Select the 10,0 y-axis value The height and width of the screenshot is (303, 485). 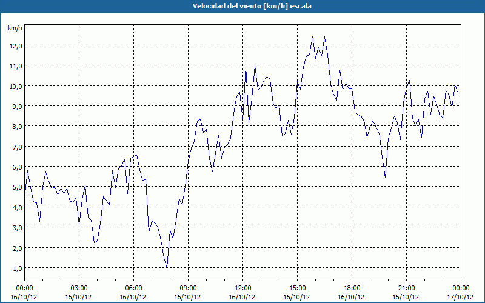(x=16, y=86)
